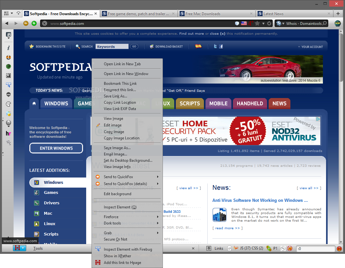Choose 'Open Link in New Tab'
This screenshot has width=345, height=268.
click(127, 64)
